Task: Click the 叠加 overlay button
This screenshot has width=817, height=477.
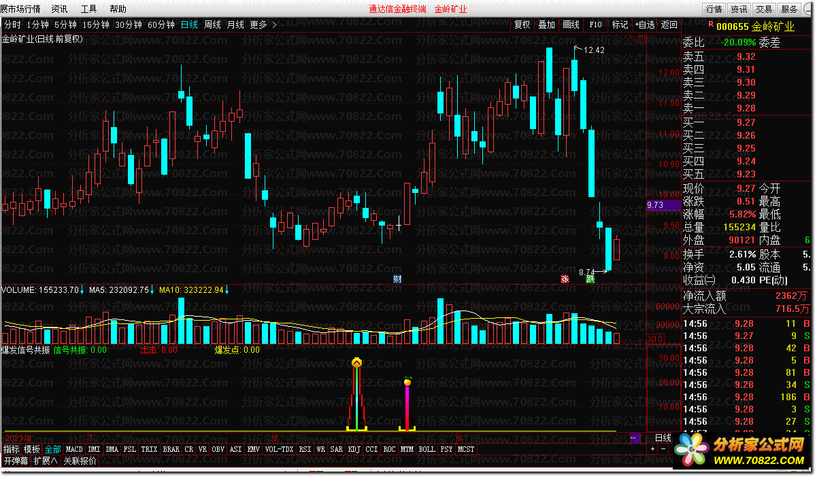Action: point(546,24)
